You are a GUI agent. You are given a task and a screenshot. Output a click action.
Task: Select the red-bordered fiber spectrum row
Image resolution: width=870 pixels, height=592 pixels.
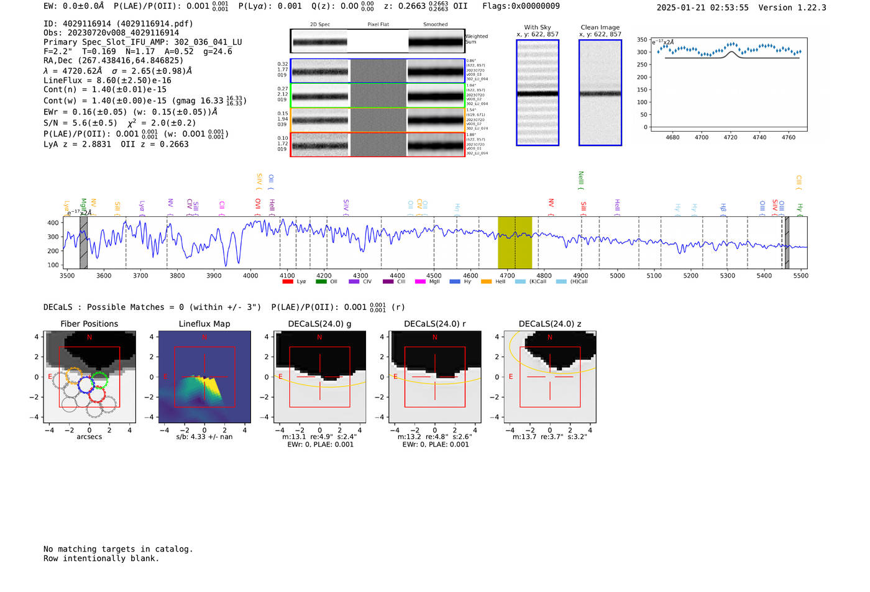pyautogui.click(x=377, y=145)
